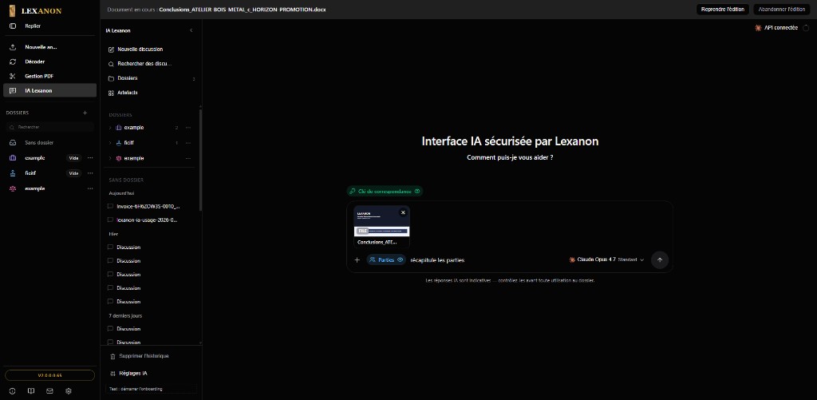The height and width of the screenshot is (400, 817).
Task: Click the Parties people icon chip
Action: tap(373, 259)
